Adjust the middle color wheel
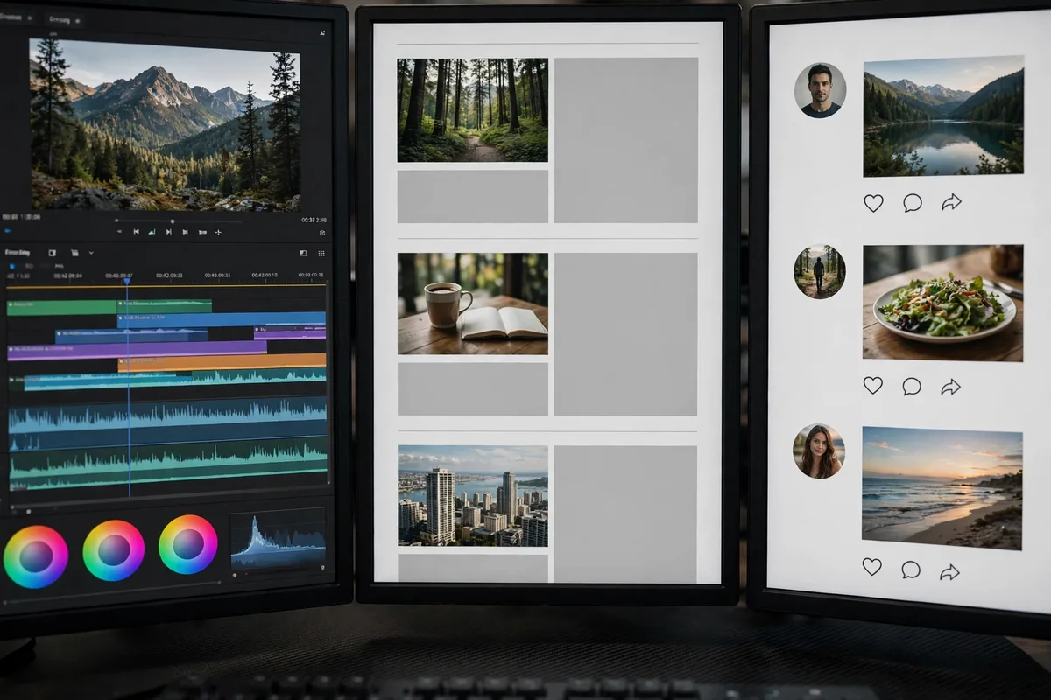Viewport: 1051px width, 700px height. [x=114, y=550]
